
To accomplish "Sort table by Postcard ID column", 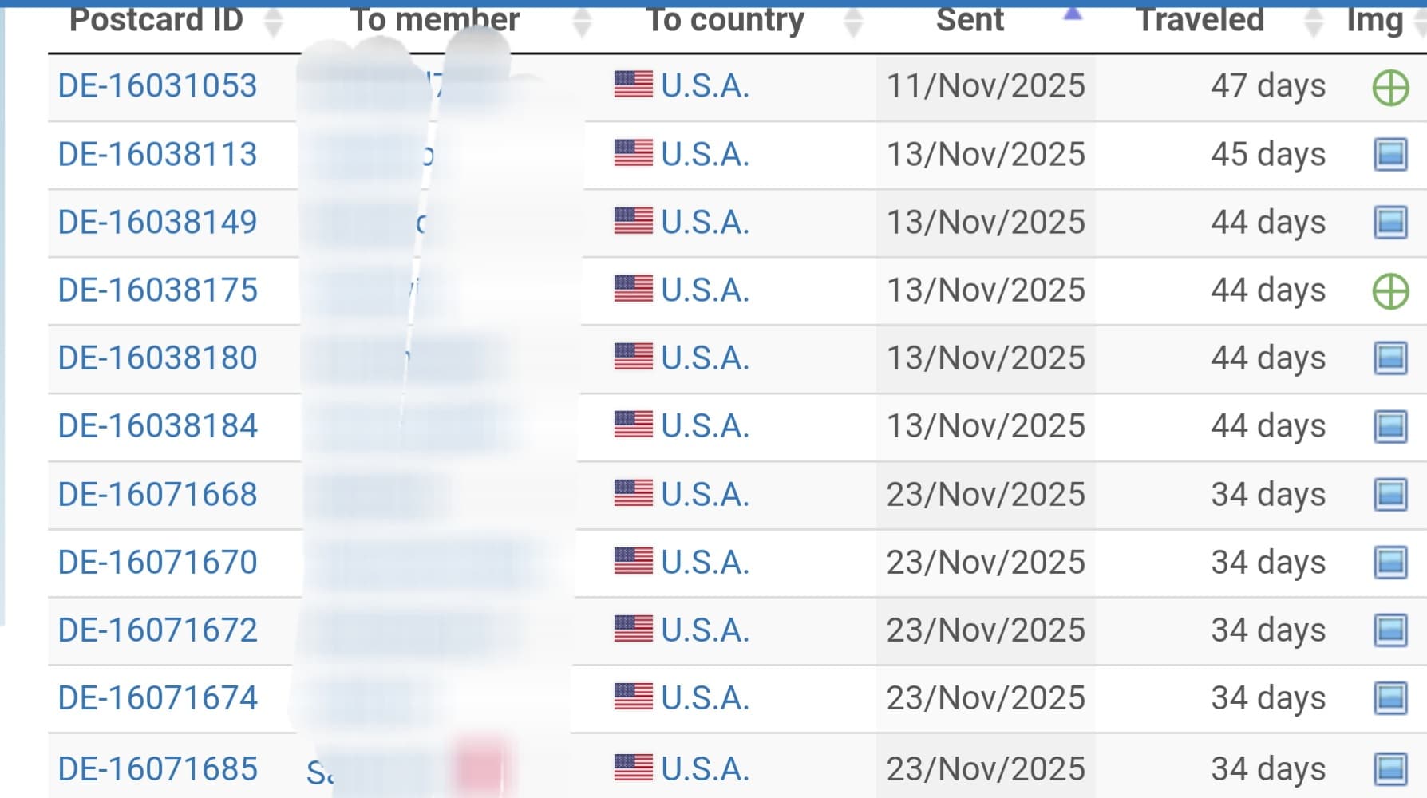I will point(156,20).
